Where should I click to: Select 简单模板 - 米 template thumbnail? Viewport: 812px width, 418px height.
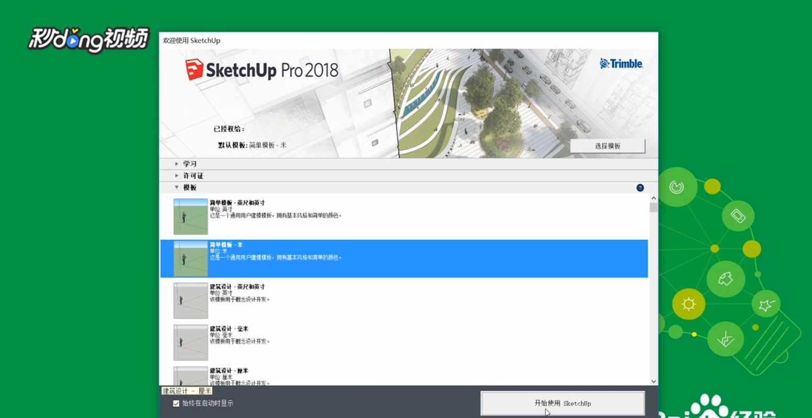pyautogui.click(x=191, y=258)
